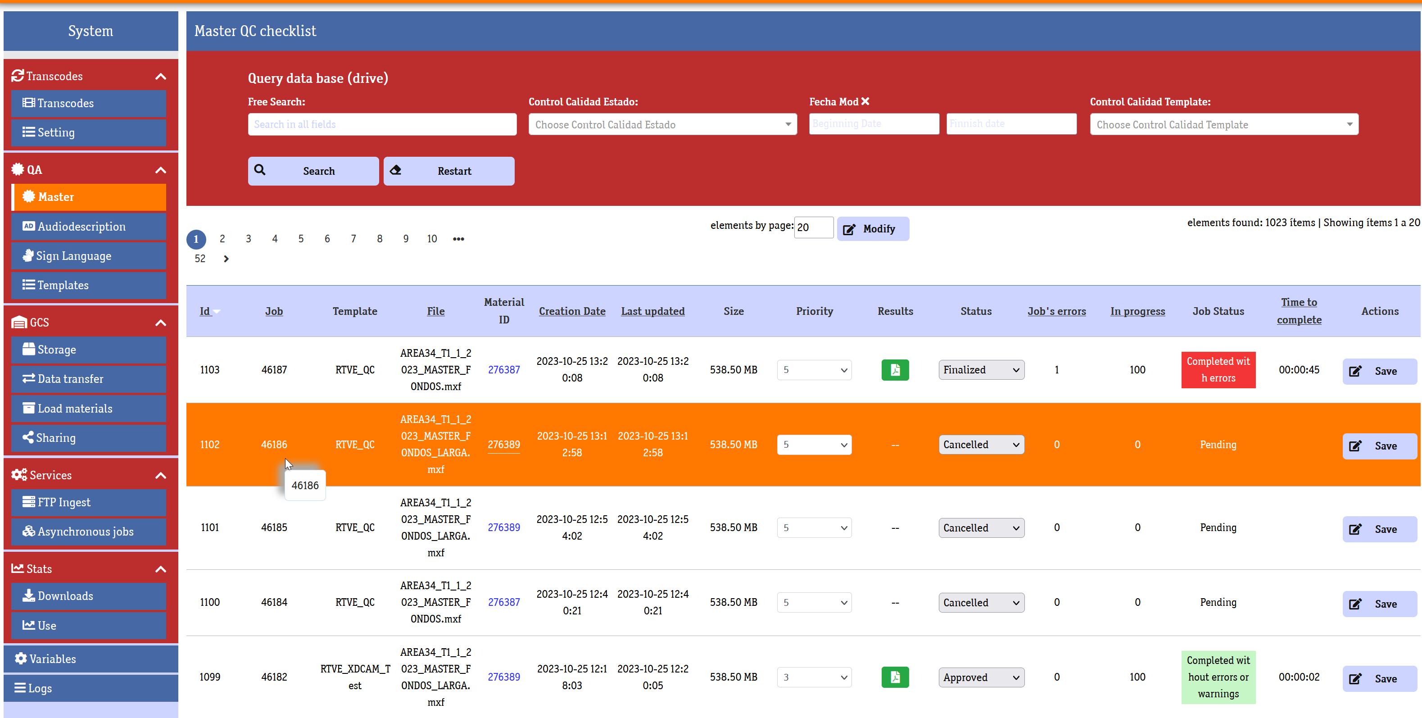
Task: Go to page 5
Action: [301, 239]
